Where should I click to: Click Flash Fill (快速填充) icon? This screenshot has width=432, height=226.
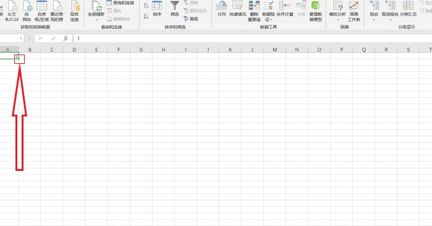point(237,6)
